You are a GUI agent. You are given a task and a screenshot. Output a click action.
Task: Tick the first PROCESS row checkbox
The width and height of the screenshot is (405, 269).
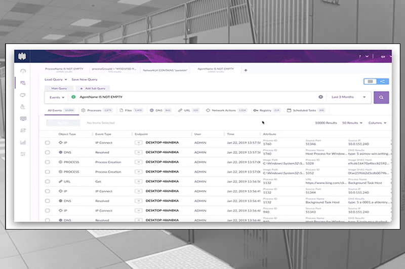(x=48, y=162)
